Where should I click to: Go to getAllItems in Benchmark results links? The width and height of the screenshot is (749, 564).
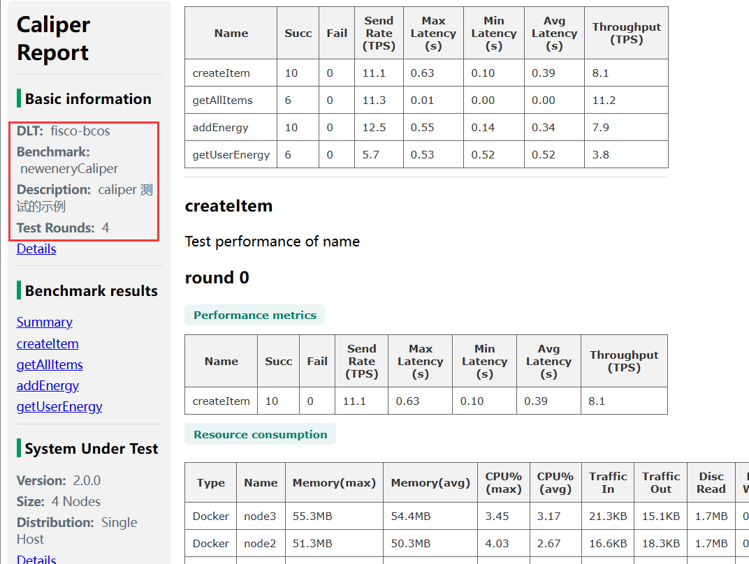pos(50,364)
